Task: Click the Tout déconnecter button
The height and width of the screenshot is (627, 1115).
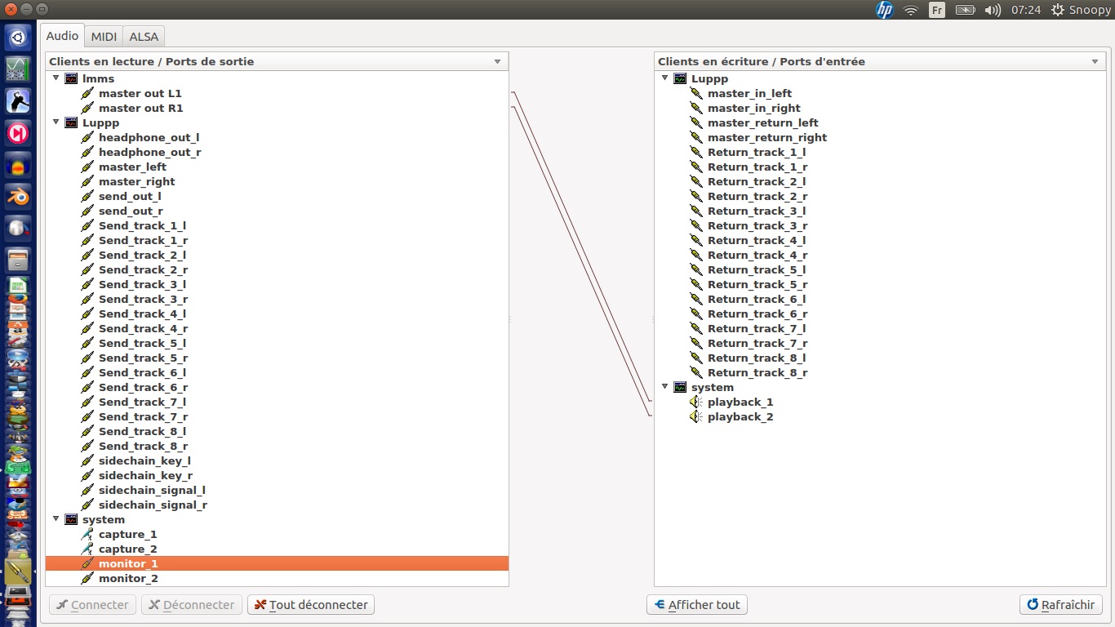Action: coord(311,605)
